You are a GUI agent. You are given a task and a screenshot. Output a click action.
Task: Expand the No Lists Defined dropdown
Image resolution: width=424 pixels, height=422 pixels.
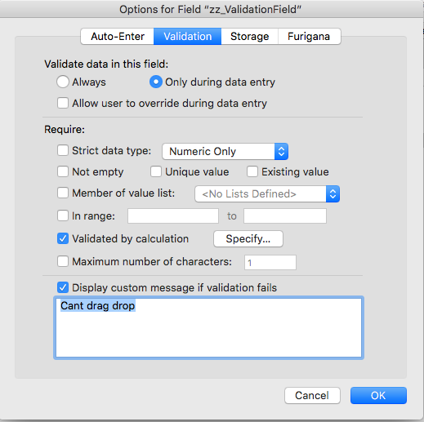coord(267,194)
